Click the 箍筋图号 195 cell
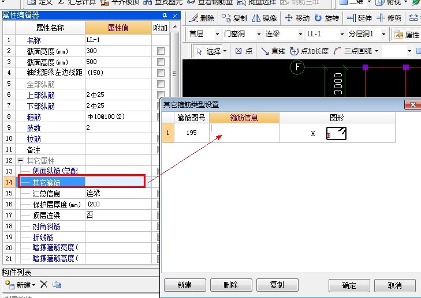This screenshot has width=421, height=298. [x=191, y=133]
